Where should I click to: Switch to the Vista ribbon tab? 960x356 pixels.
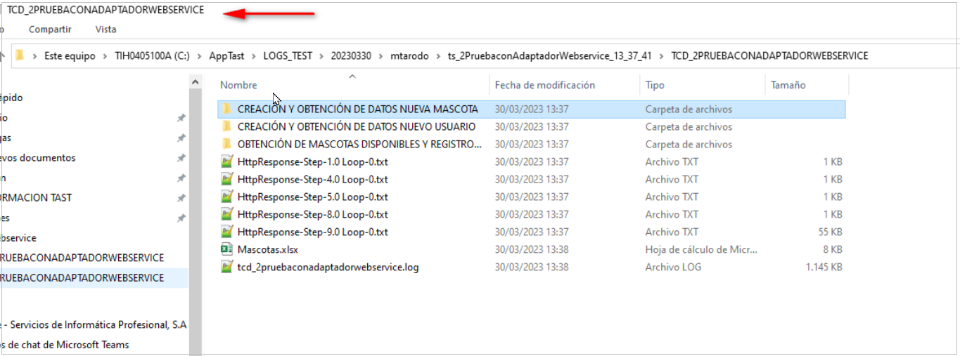tap(105, 29)
